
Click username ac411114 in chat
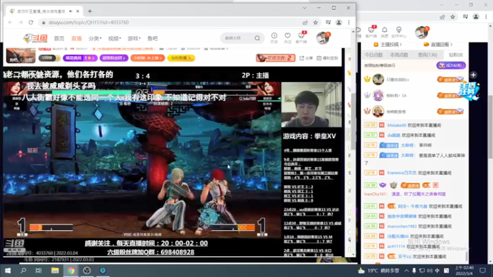point(396,246)
